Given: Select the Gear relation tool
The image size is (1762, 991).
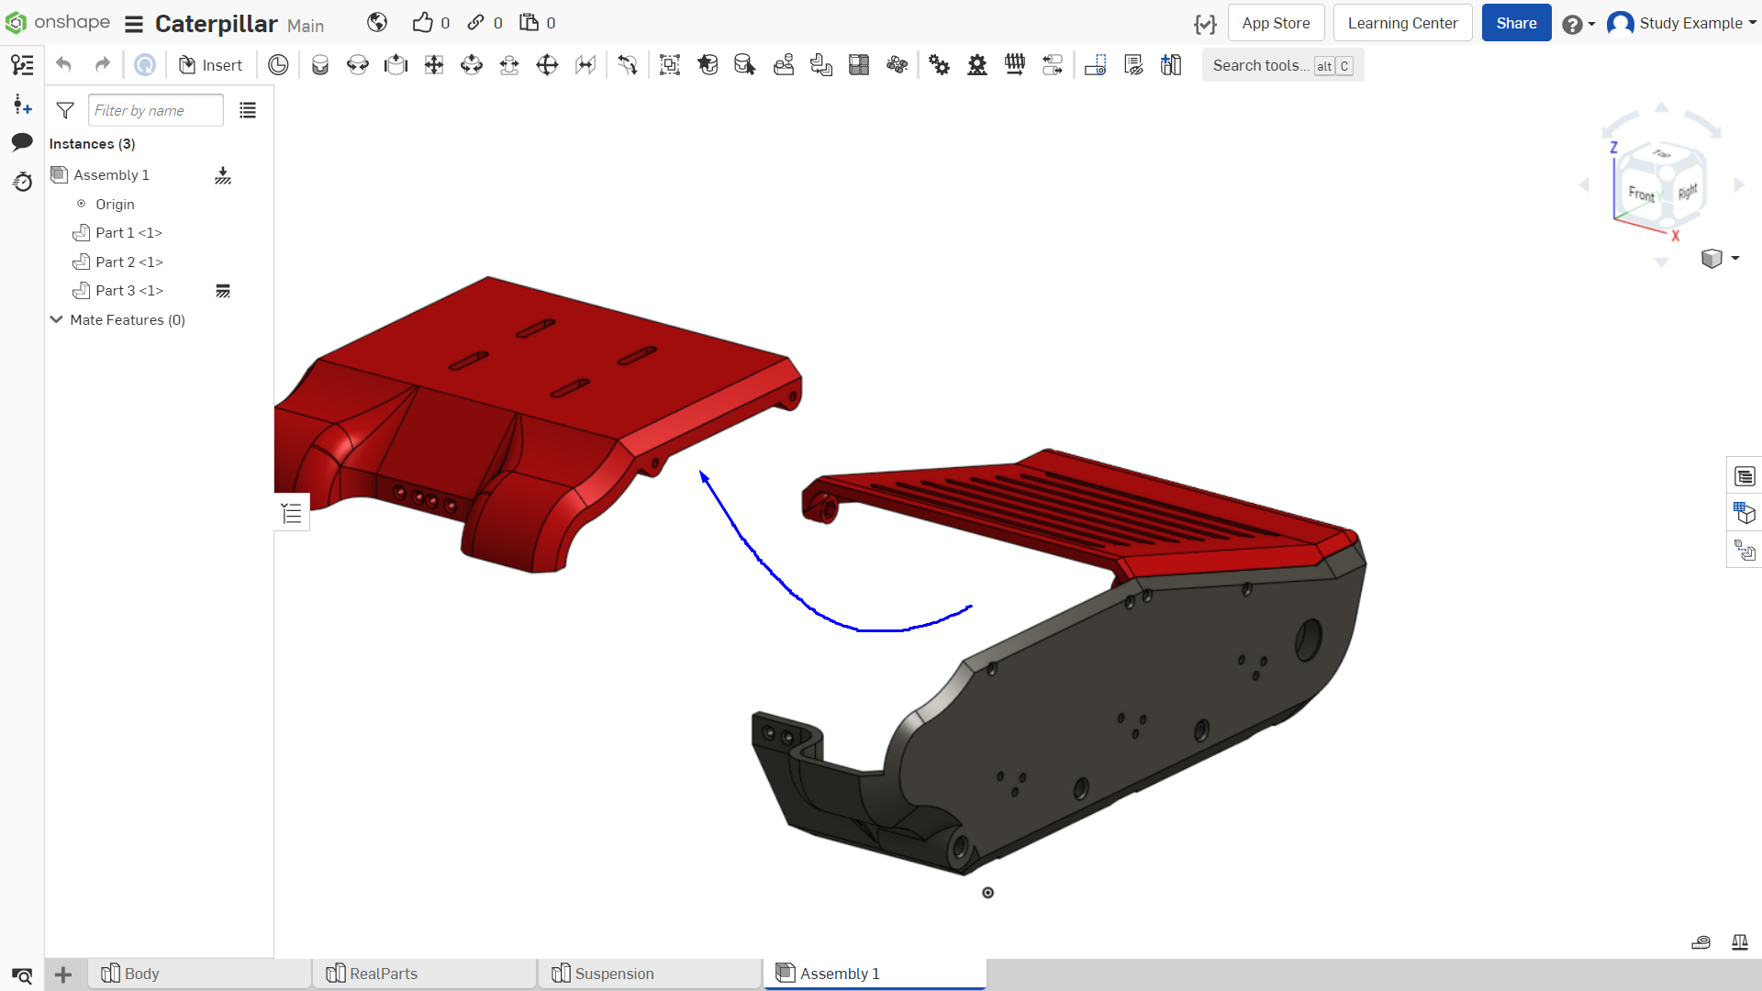Looking at the screenshot, I should (939, 65).
